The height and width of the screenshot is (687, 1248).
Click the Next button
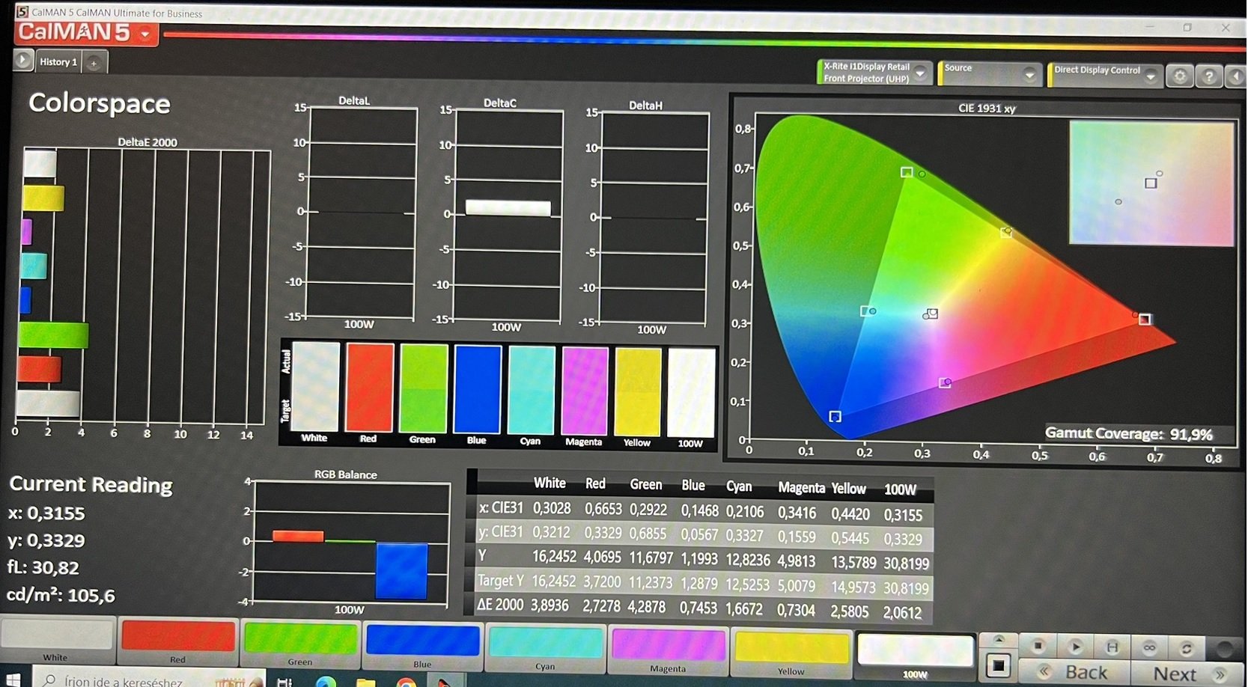pyautogui.click(x=1184, y=674)
